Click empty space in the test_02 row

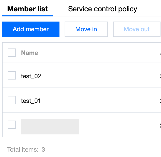103,76
